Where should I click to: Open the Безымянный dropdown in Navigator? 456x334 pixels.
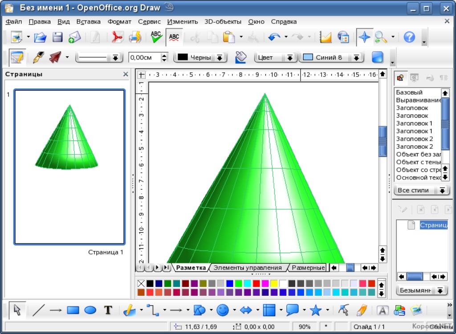(x=440, y=290)
